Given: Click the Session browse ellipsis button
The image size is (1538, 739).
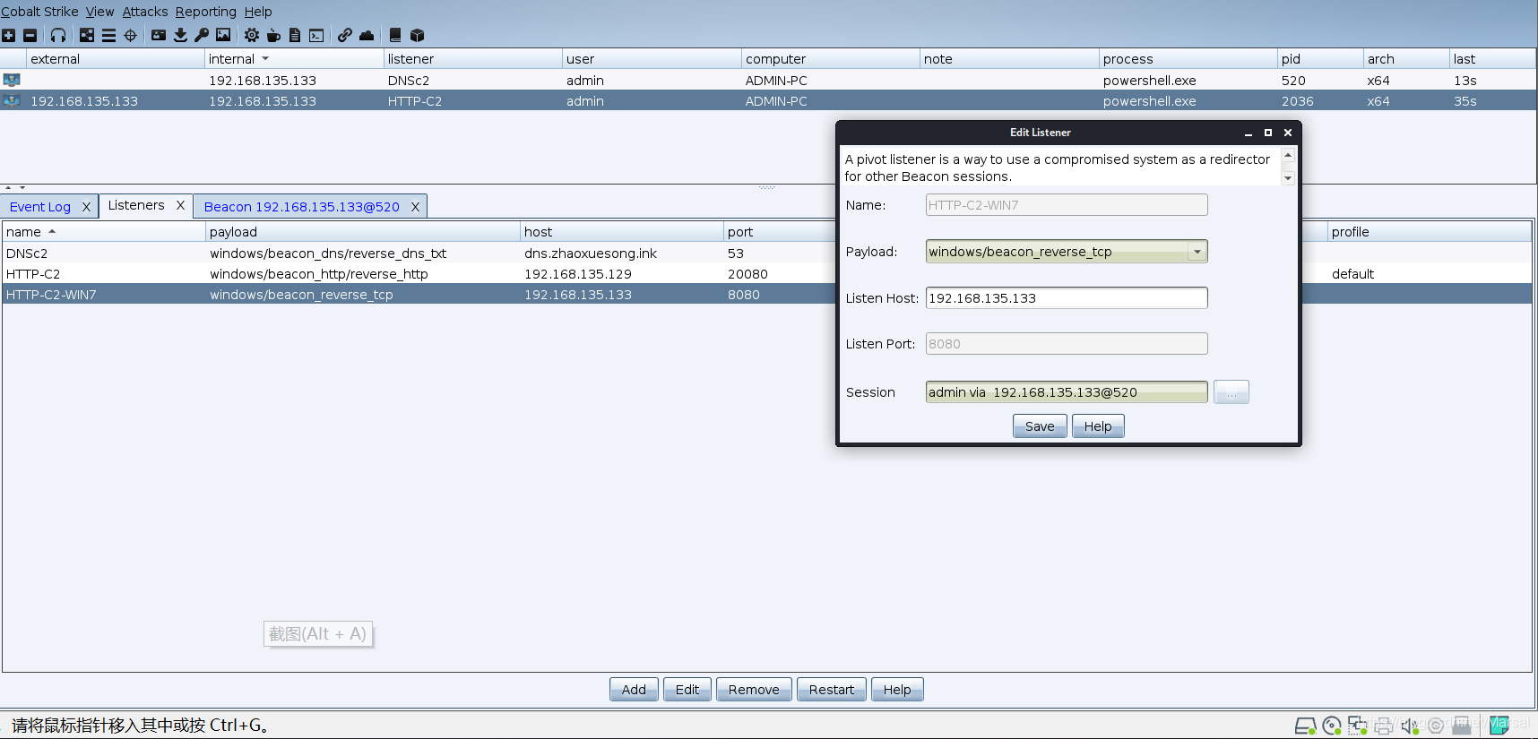Looking at the screenshot, I should pos(1231,392).
